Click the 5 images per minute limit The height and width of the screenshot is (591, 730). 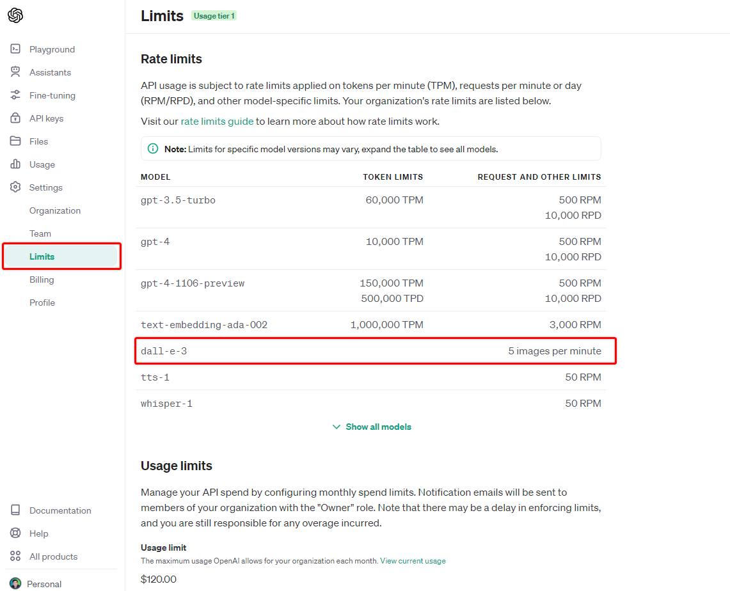click(555, 351)
